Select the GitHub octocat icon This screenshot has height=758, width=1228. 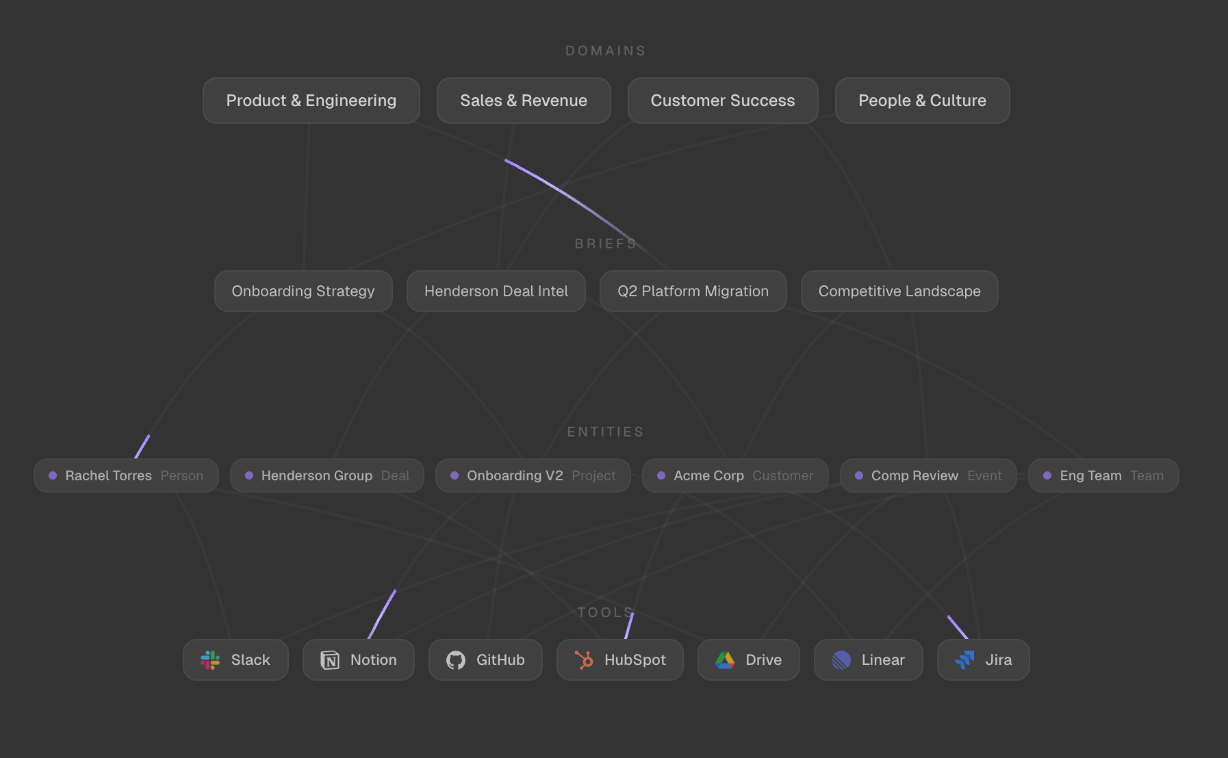tap(456, 660)
